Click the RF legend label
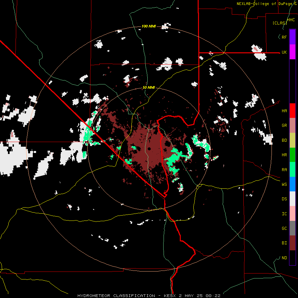Screen dimensions: 298x298 [x=284, y=37]
